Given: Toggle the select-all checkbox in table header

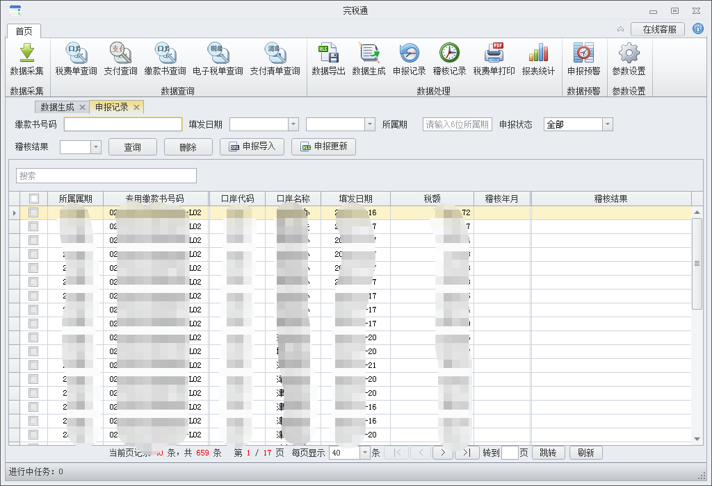Looking at the screenshot, I should coord(33,199).
